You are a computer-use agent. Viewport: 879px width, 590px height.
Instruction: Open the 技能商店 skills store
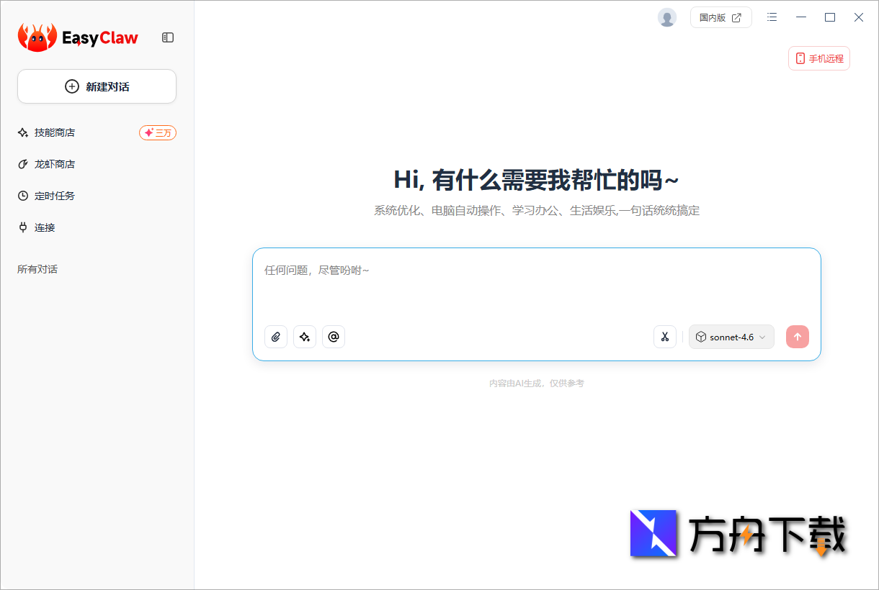click(54, 132)
